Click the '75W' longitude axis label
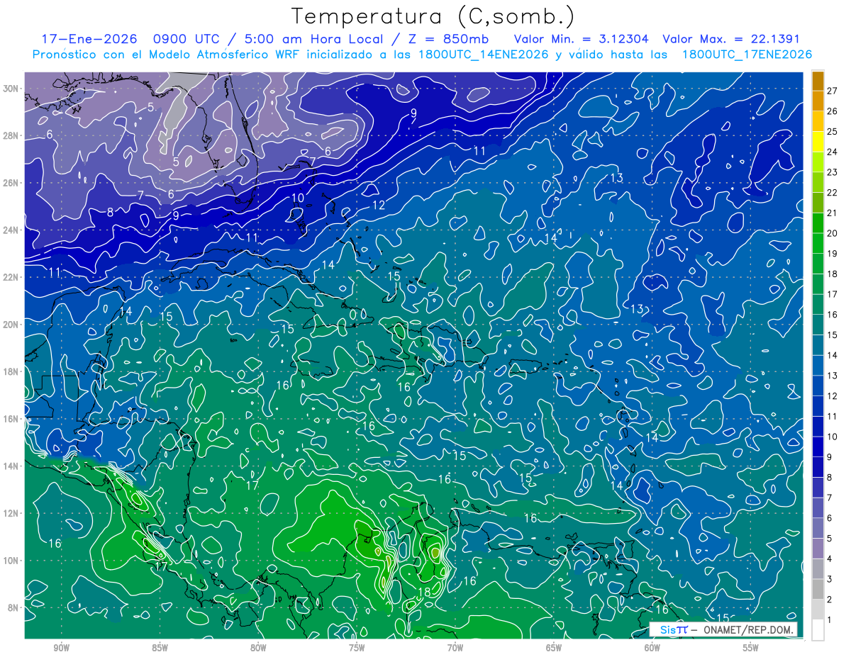The image size is (851, 657). tap(357, 648)
